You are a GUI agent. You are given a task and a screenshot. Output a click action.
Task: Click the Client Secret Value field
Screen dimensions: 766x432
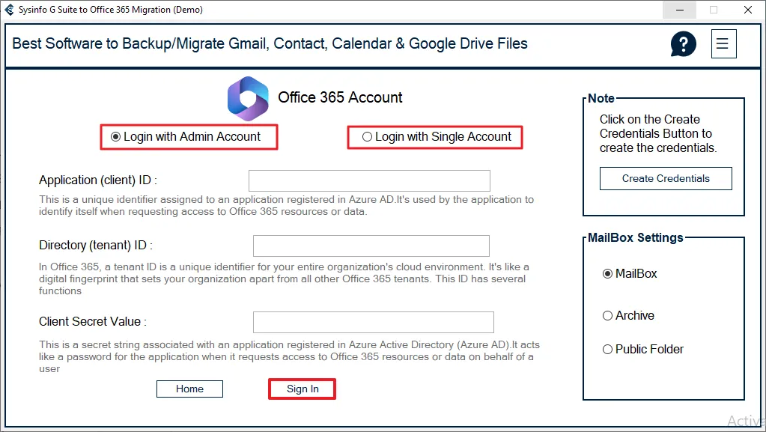click(x=373, y=322)
